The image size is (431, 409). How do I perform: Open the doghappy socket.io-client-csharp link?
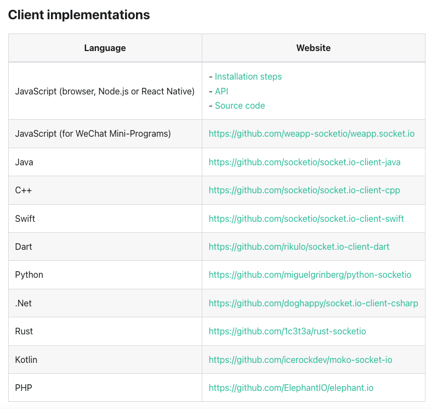313,303
